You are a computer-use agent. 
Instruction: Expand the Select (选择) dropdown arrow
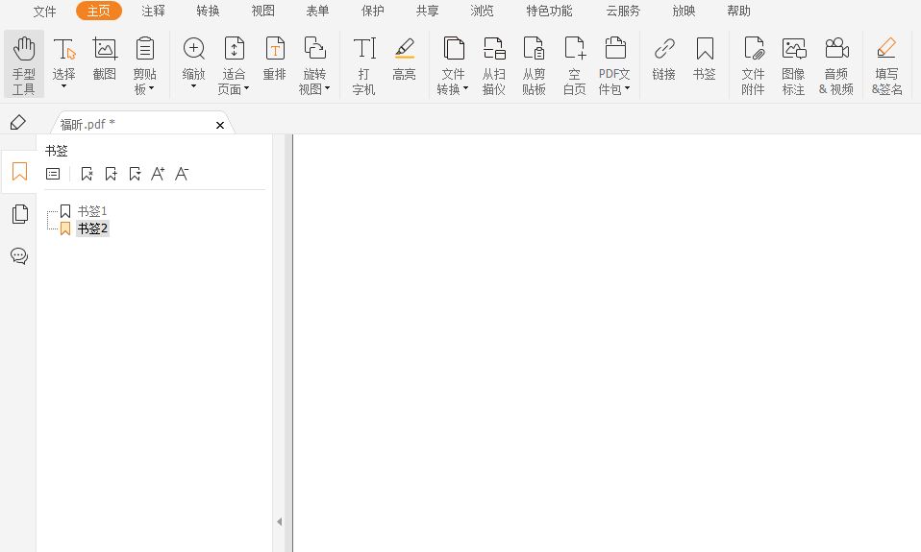[64, 86]
